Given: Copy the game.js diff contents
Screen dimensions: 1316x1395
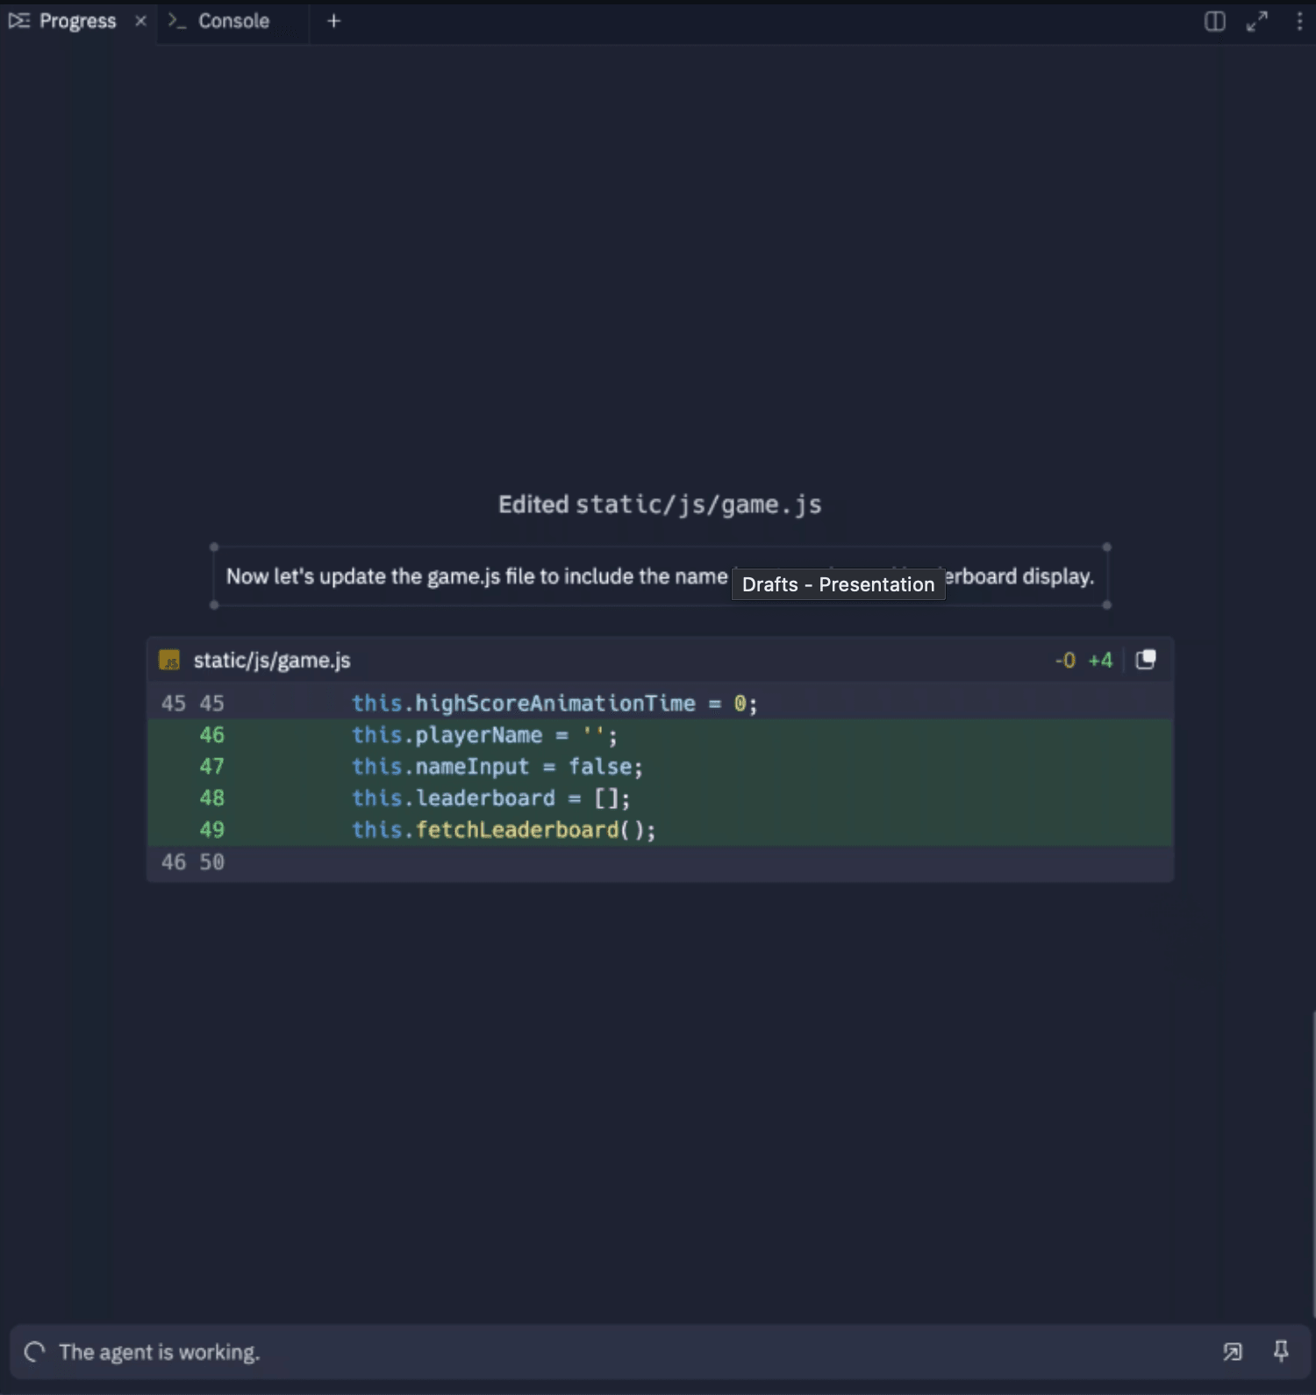Looking at the screenshot, I should click(1145, 660).
